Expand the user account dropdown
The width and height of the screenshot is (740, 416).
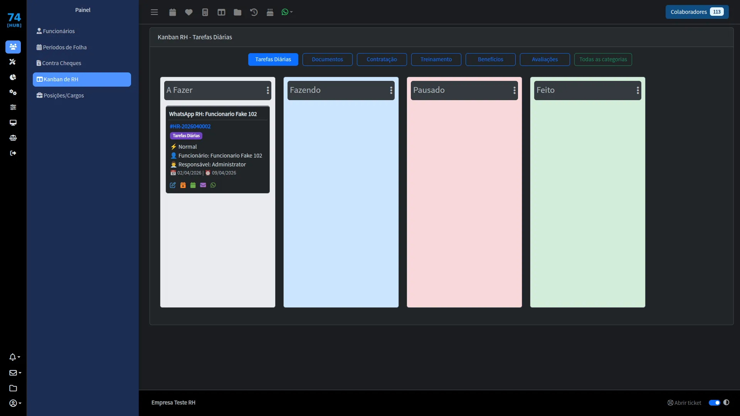coord(15,403)
